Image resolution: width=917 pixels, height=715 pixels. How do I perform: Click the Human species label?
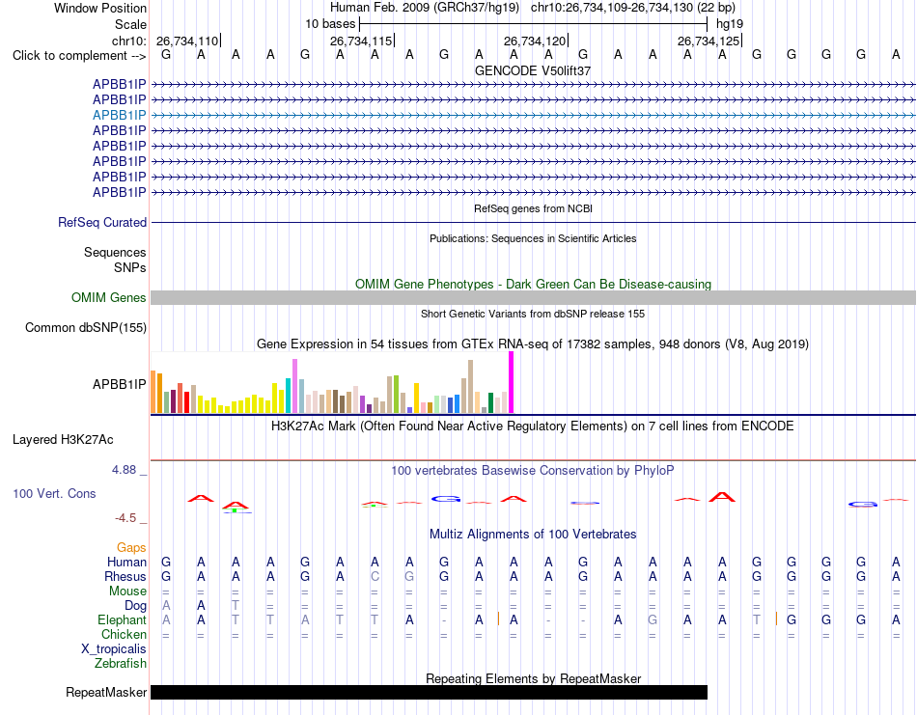[x=126, y=562]
